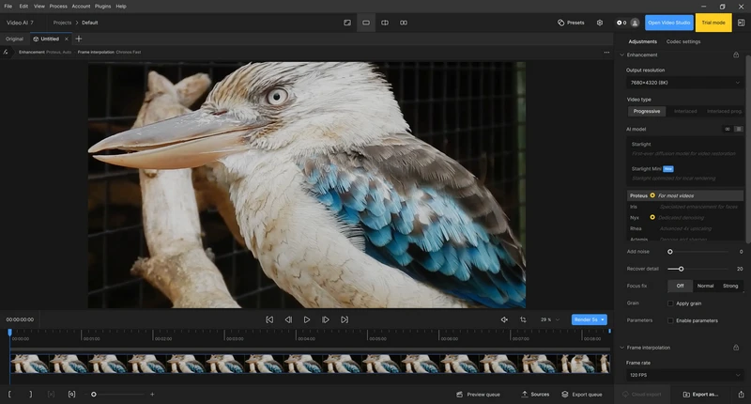The height and width of the screenshot is (404, 751).
Task: Open the Process menu
Action: point(58,7)
